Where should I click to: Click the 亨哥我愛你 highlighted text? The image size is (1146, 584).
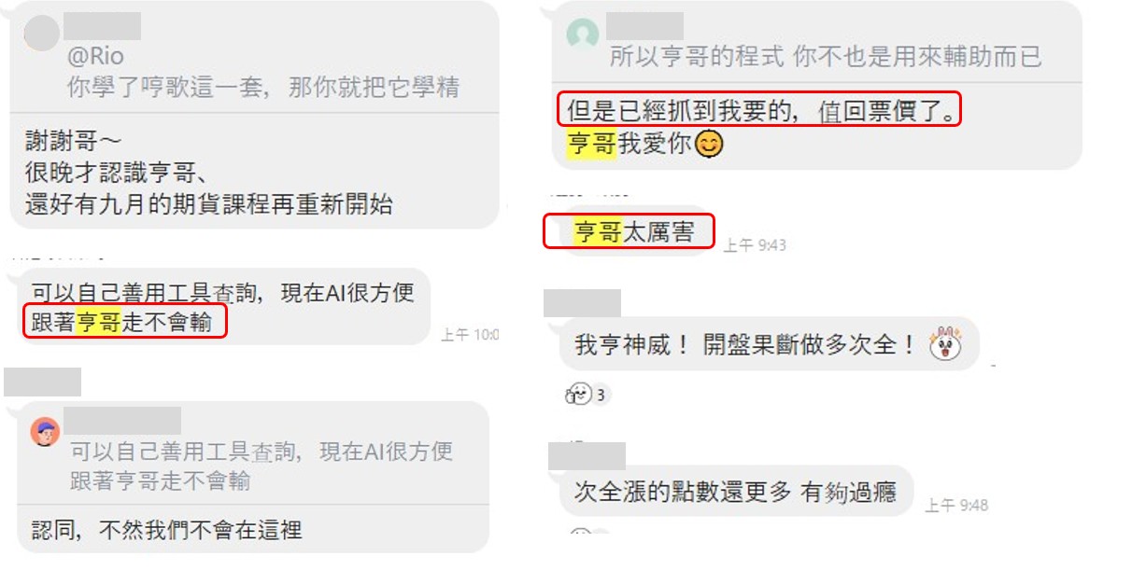click(x=630, y=146)
